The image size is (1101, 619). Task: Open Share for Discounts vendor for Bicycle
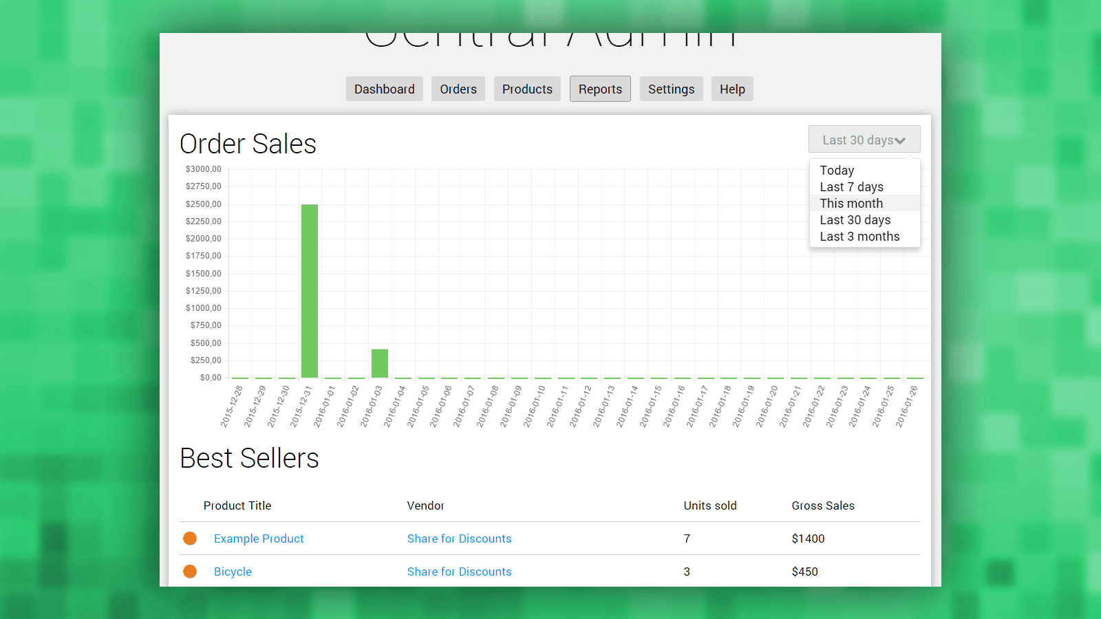click(x=459, y=572)
